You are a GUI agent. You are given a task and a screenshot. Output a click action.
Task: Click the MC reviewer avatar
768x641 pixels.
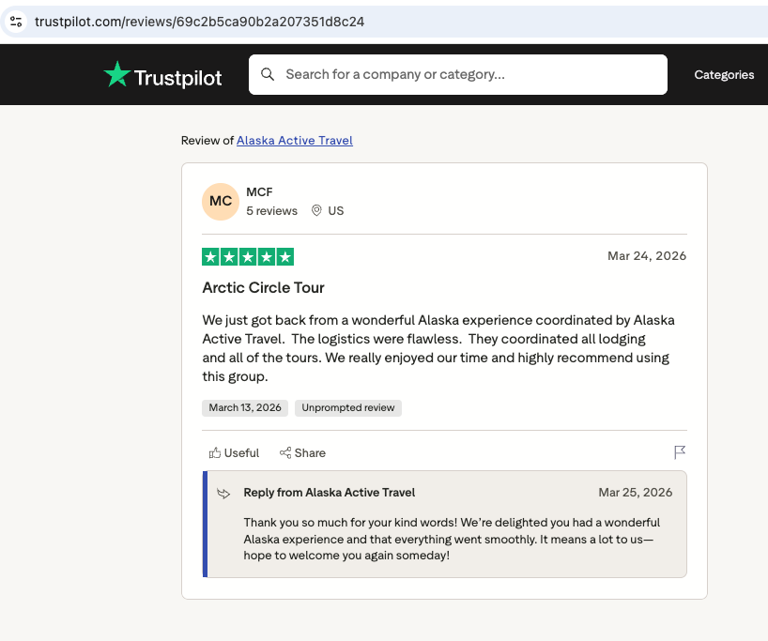click(221, 201)
